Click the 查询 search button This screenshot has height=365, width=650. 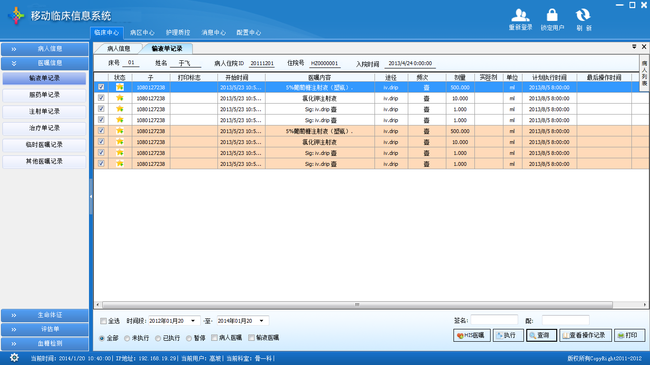[542, 336]
